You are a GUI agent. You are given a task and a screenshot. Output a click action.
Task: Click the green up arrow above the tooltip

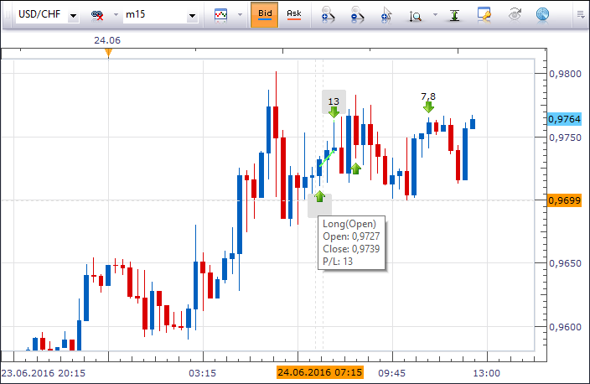pyautogui.click(x=319, y=195)
